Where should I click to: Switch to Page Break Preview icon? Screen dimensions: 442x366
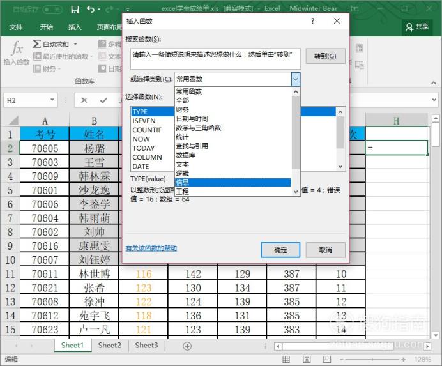(x=327, y=359)
